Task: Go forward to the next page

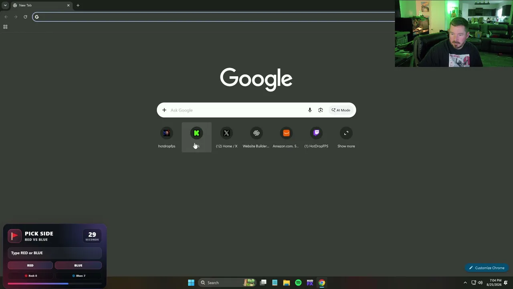Action: [16, 16]
